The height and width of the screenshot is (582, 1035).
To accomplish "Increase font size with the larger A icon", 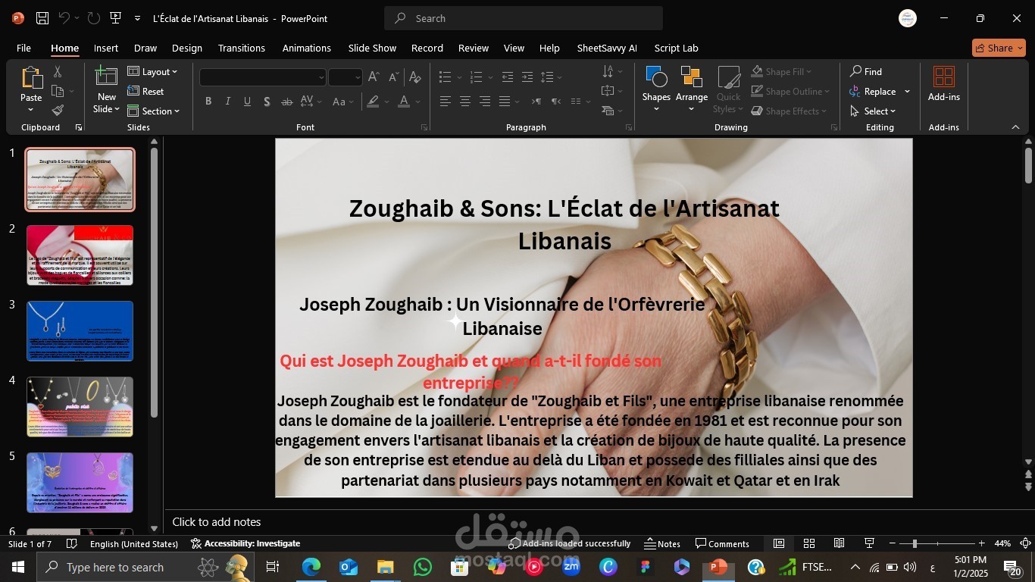I will pyautogui.click(x=374, y=77).
